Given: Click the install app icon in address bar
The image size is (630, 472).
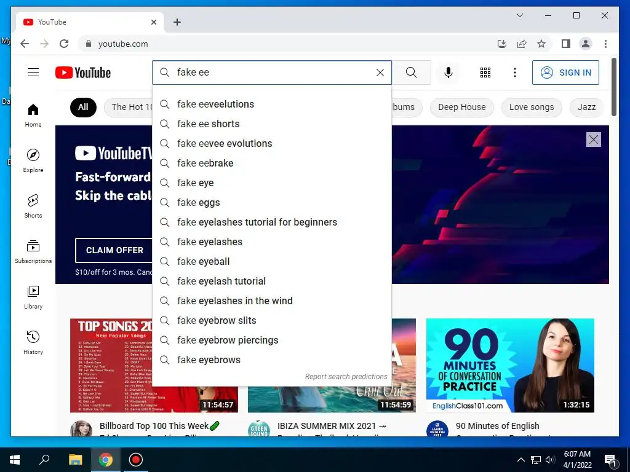Looking at the screenshot, I should click(x=502, y=44).
